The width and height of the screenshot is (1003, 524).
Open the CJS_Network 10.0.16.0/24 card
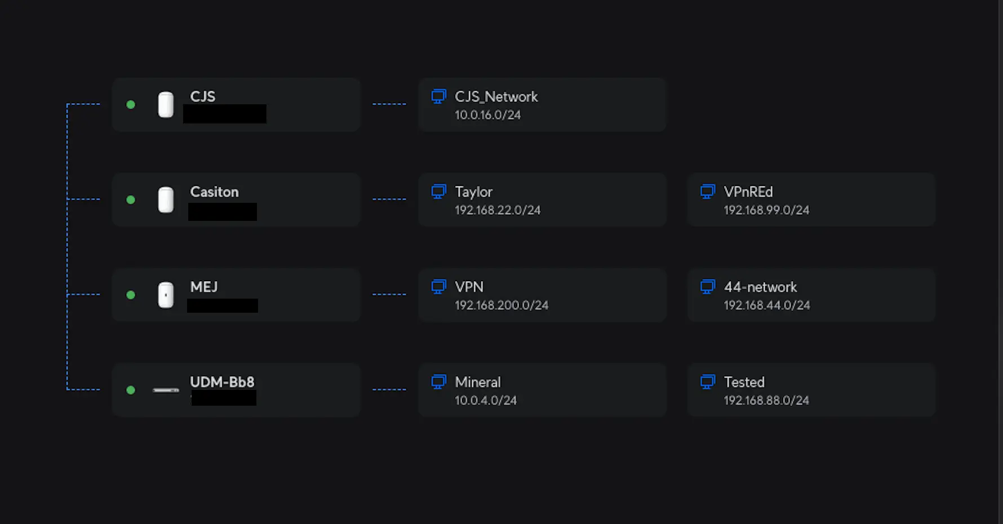pos(542,105)
